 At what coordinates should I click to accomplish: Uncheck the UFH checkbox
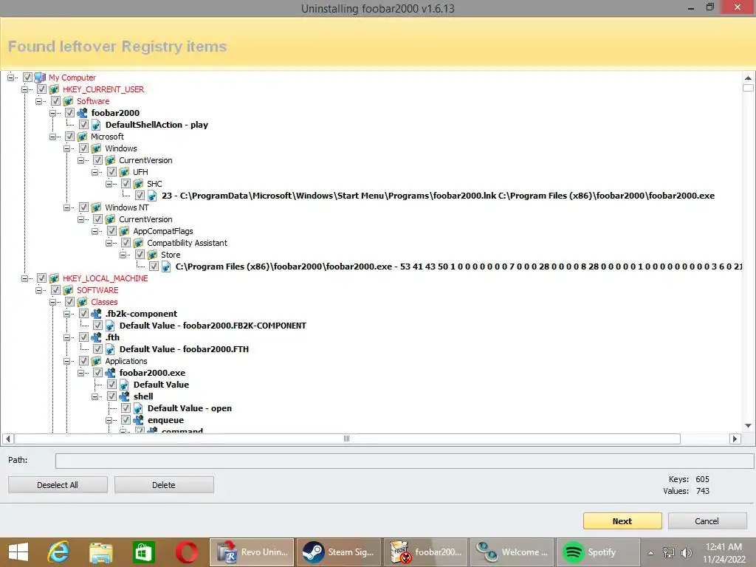(x=111, y=172)
